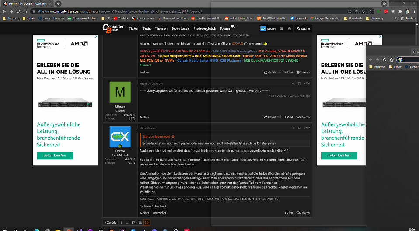Screen dimensions: 419x231
Task: Open the notifications bell icon
Action: pos(289,28)
